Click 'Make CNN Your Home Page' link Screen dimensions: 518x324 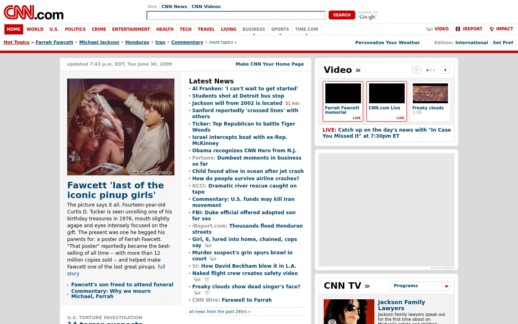point(270,64)
